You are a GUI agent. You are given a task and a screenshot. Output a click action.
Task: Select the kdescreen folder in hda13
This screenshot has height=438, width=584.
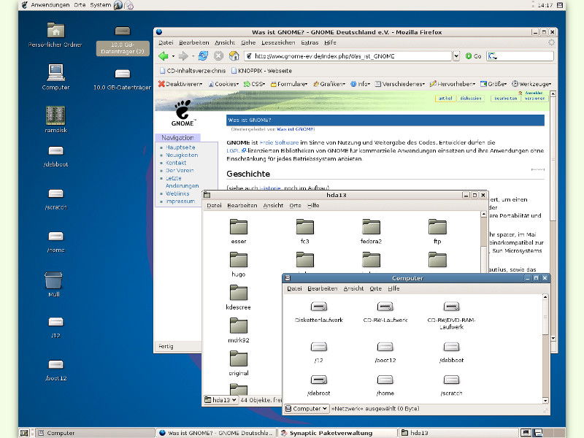239,298
